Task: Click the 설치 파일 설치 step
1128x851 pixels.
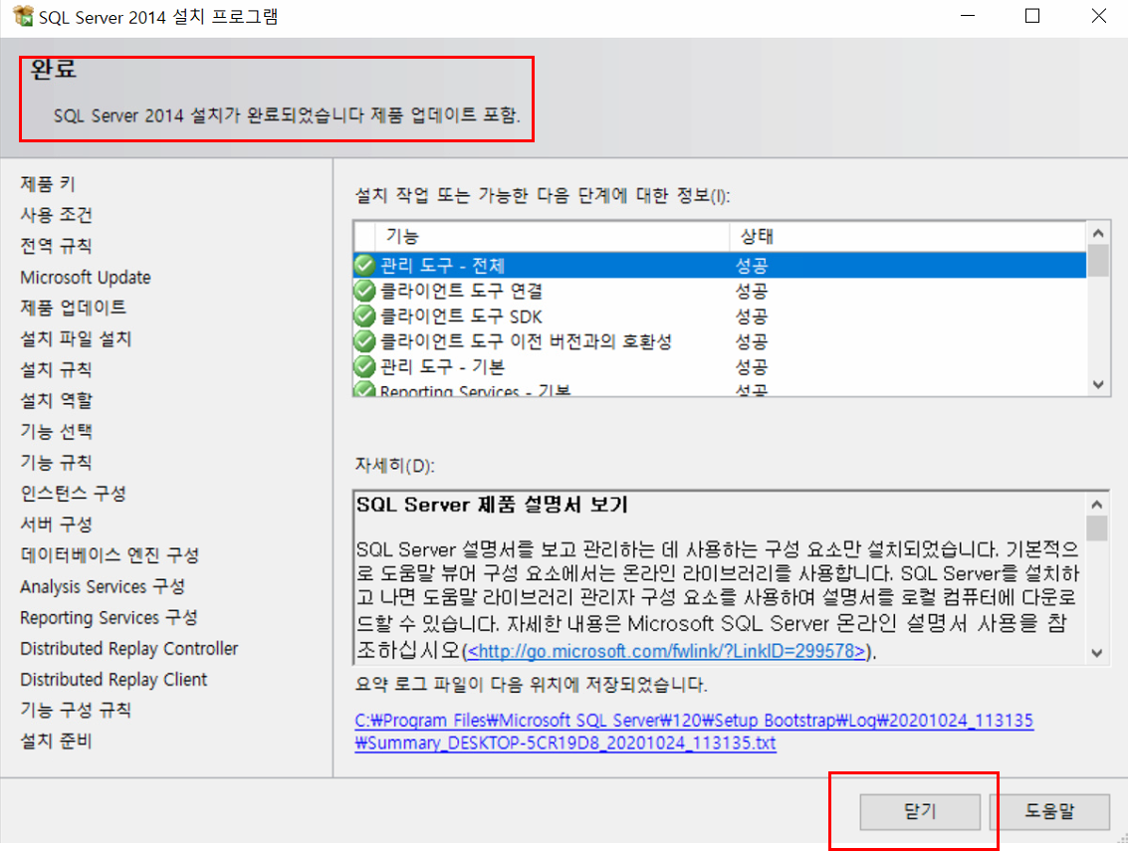Action: tap(76, 338)
